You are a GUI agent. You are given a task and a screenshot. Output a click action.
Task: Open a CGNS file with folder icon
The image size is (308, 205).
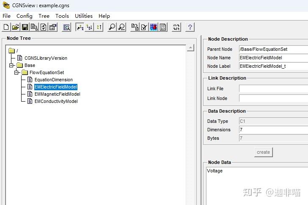click(16, 27)
